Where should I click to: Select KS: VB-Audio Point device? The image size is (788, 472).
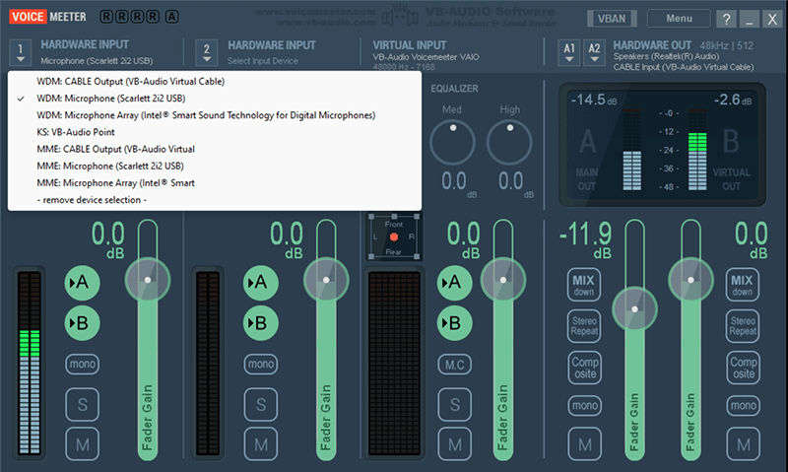pos(215,132)
